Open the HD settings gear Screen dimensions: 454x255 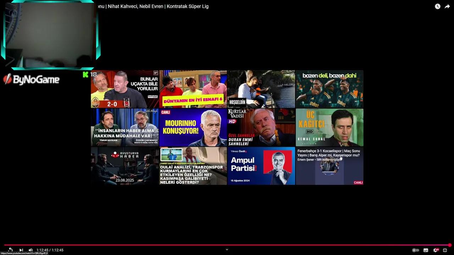pos(436,250)
